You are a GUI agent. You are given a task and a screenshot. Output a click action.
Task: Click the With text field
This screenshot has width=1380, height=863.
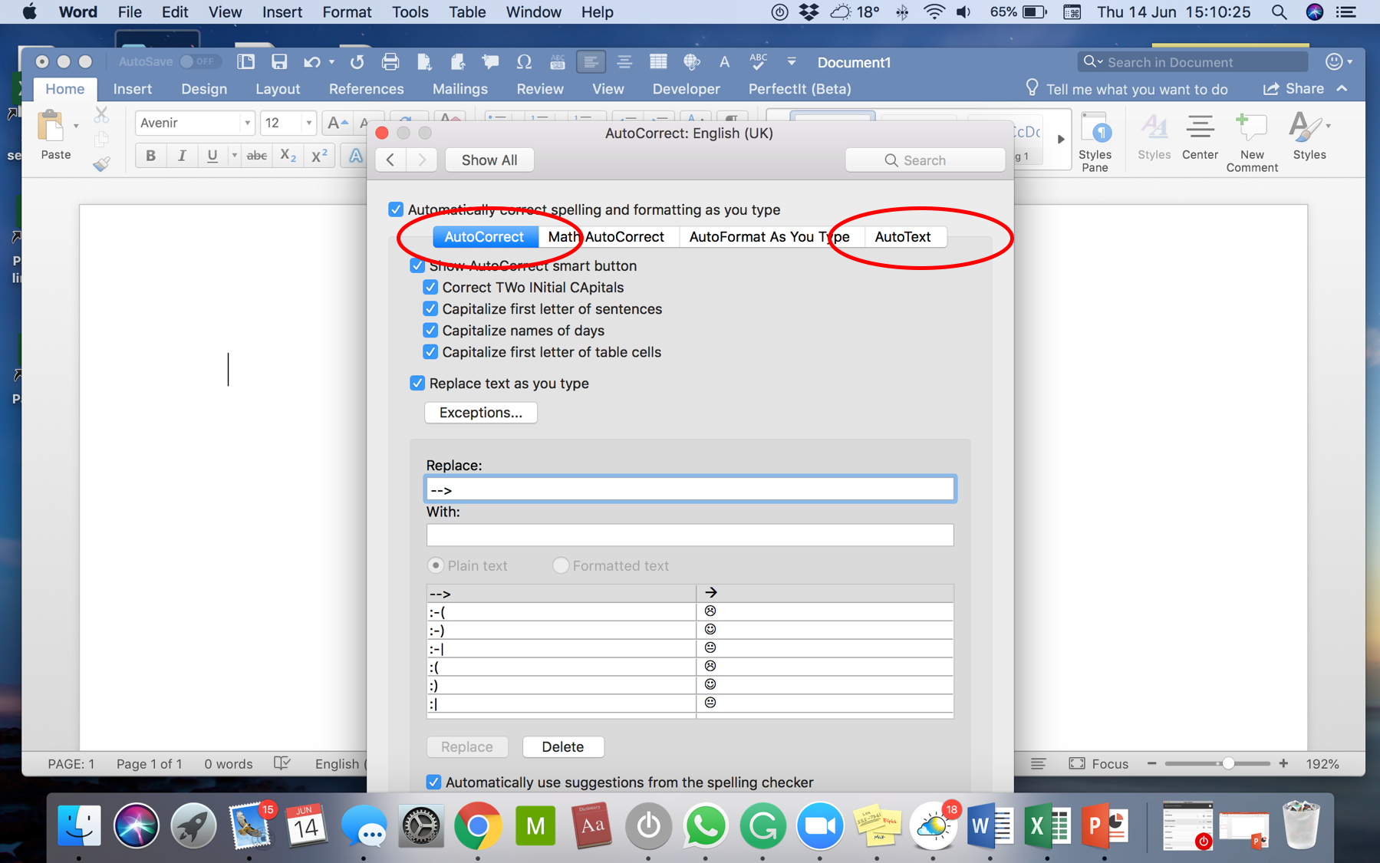point(690,535)
